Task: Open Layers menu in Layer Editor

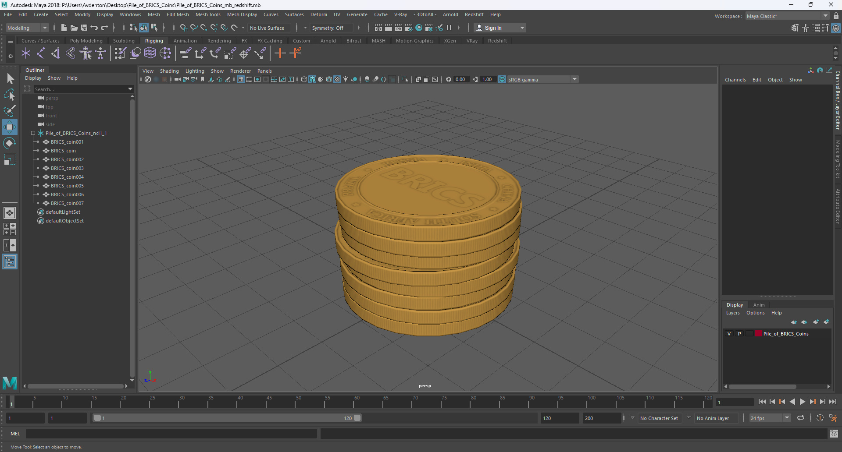Action: point(733,313)
